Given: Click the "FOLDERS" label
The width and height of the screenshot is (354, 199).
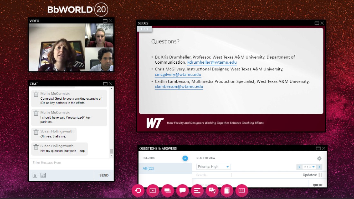Looking at the screenshot, I should pos(149,158).
